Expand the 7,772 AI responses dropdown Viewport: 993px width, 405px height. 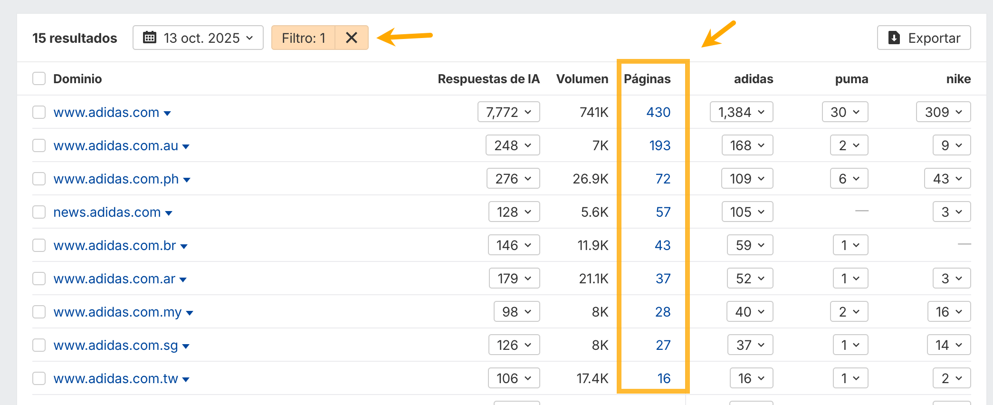click(x=508, y=112)
